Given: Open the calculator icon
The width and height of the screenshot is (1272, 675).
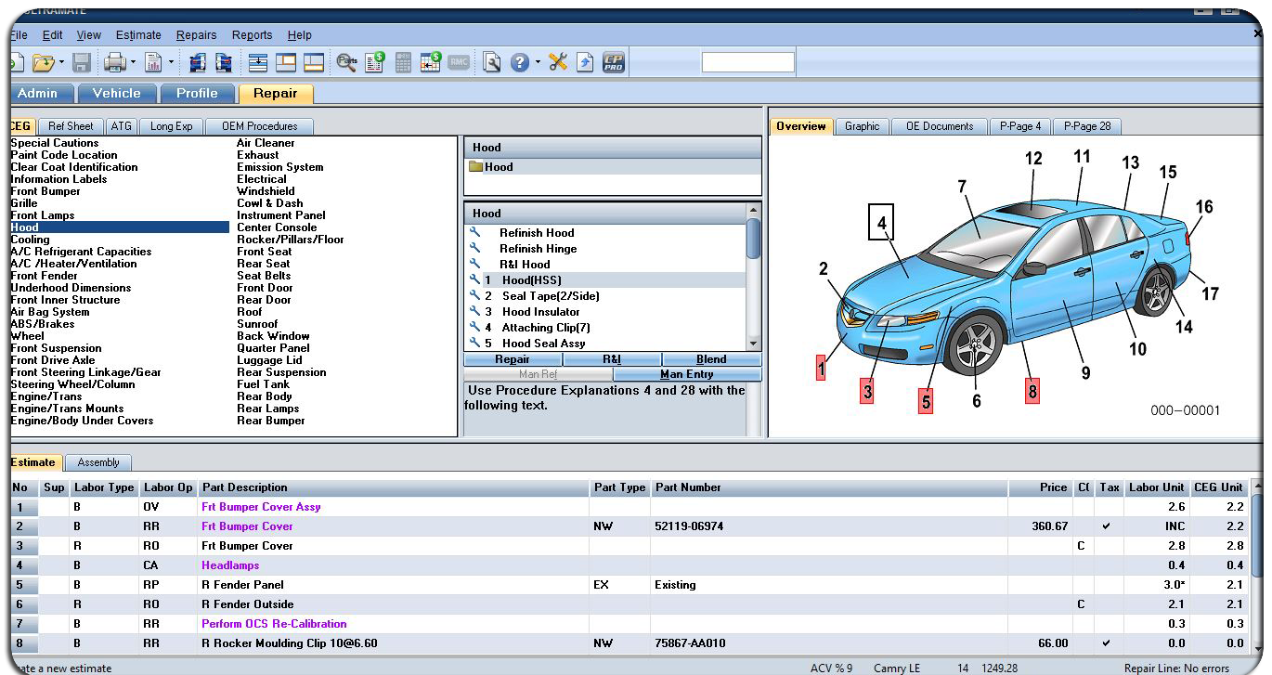Looking at the screenshot, I should (x=403, y=62).
